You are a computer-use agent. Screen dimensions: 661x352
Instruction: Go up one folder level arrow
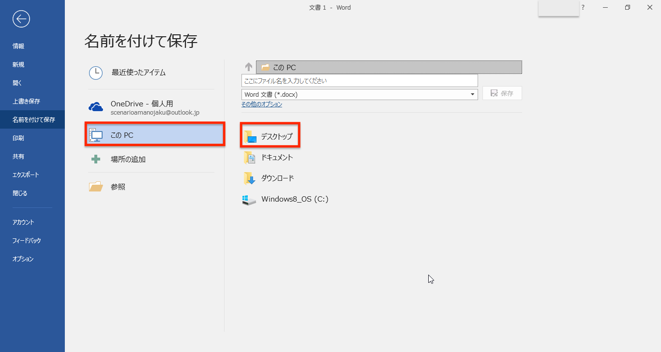coord(248,67)
